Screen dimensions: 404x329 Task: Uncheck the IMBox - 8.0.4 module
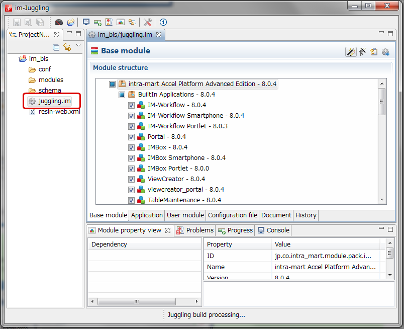click(x=131, y=147)
